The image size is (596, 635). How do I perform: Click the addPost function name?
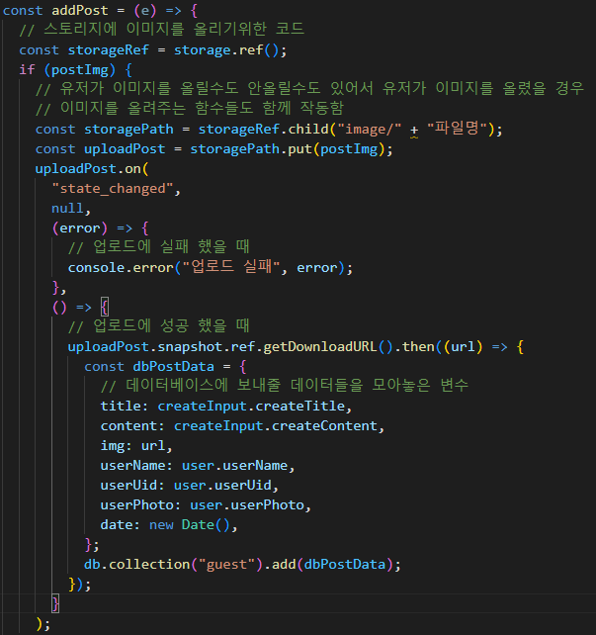[x=80, y=10]
